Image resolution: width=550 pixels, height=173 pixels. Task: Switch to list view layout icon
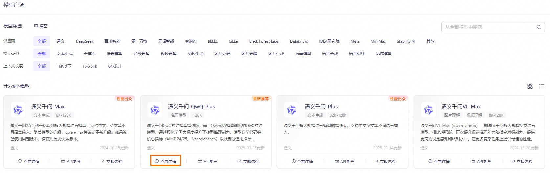(542, 86)
